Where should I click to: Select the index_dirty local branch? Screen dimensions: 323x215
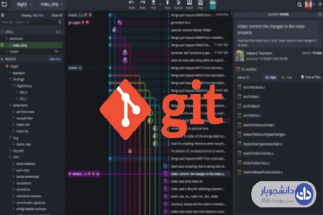tap(31, 45)
